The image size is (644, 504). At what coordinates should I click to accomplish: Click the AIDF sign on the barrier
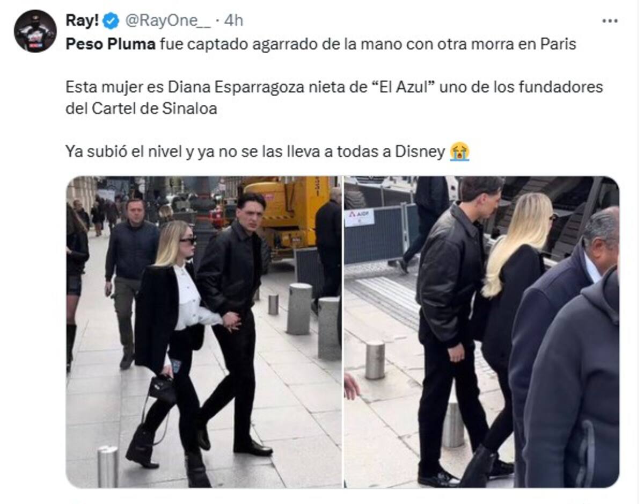point(360,217)
